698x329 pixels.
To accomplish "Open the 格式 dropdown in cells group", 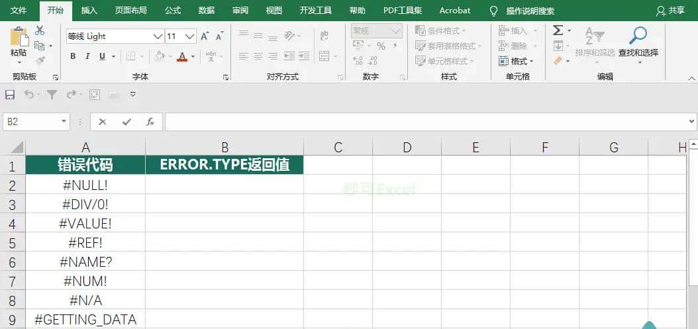I will (x=517, y=61).
